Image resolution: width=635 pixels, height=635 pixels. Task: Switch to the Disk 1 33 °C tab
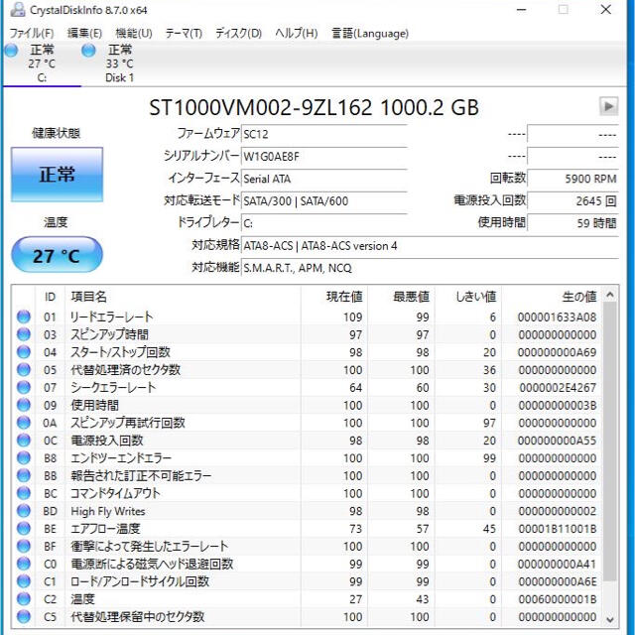coord(120,63)
